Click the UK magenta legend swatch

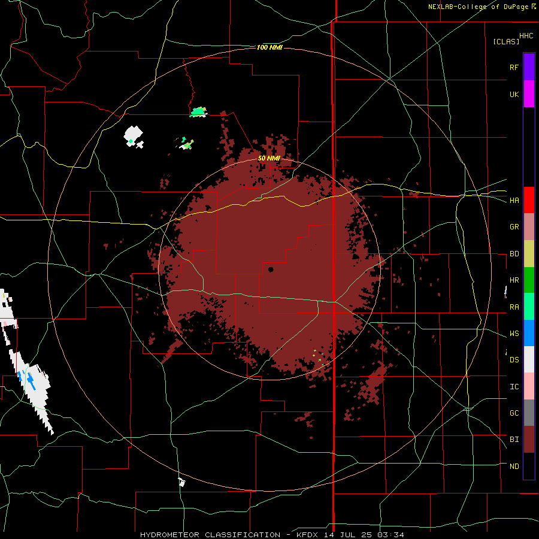click(x=529, y=94)
